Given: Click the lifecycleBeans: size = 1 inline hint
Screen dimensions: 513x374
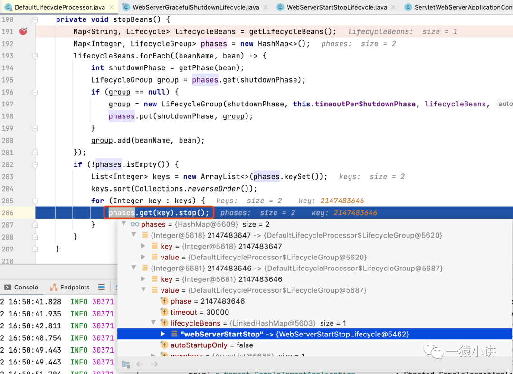Looking at the screenshot, I should coord(402,32).
